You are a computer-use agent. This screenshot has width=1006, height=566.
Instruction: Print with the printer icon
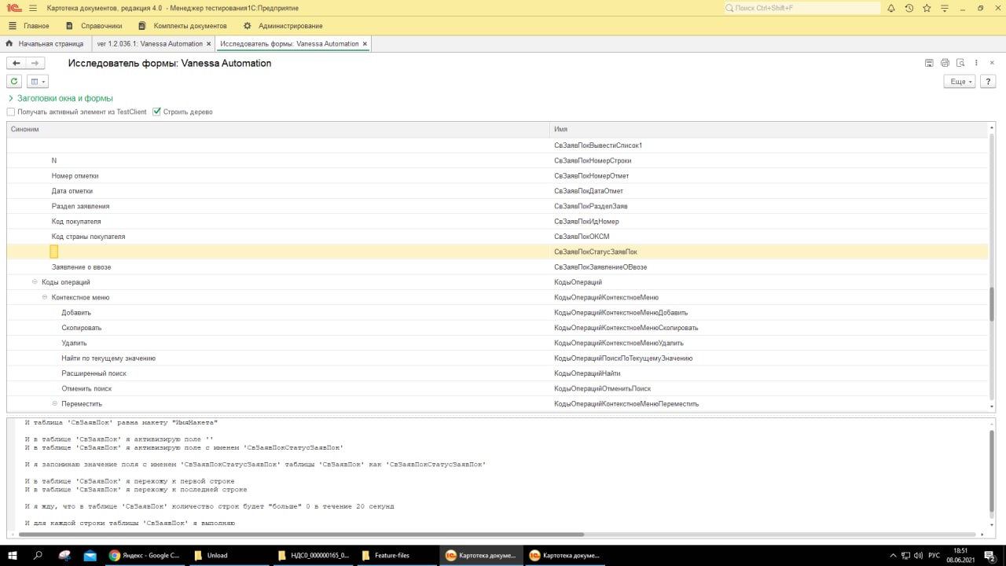click(x=945, y=63)
